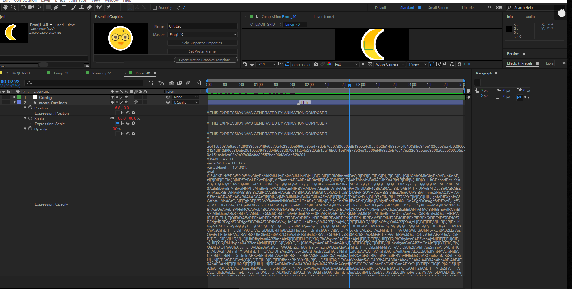Select the Roto Brush tool
This screenshot has height=289, width=572.
coord(99,7)
